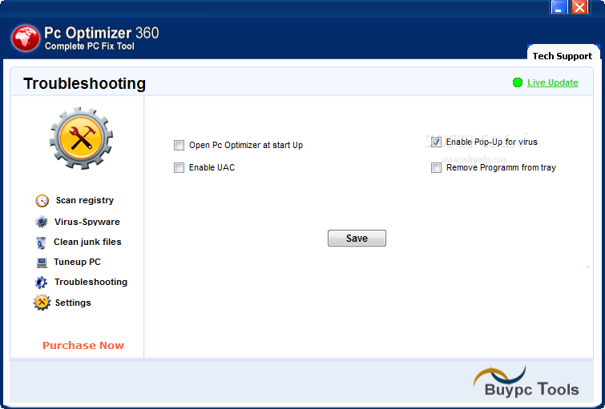Viewport: 605px width, 409px height.
Task: Click the red globe Pc Optimizer logo
Action: coord(26,38)
